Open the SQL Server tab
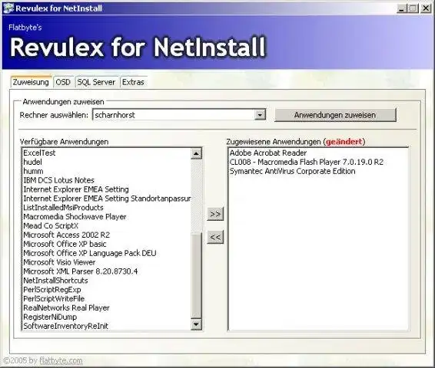The width and height of the screenshot is (435, 368). (96, 82)
